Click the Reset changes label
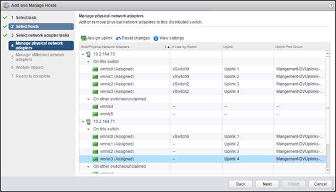Screen dimensions: 336x192 (x=136, y=38)
